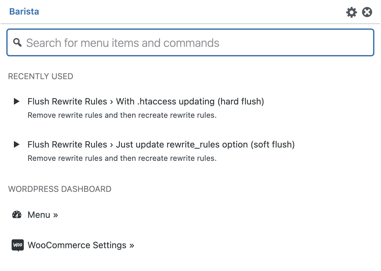Click the Recently Used section header
The height and width of the screenshot is (271, 381).
[40, 76]
